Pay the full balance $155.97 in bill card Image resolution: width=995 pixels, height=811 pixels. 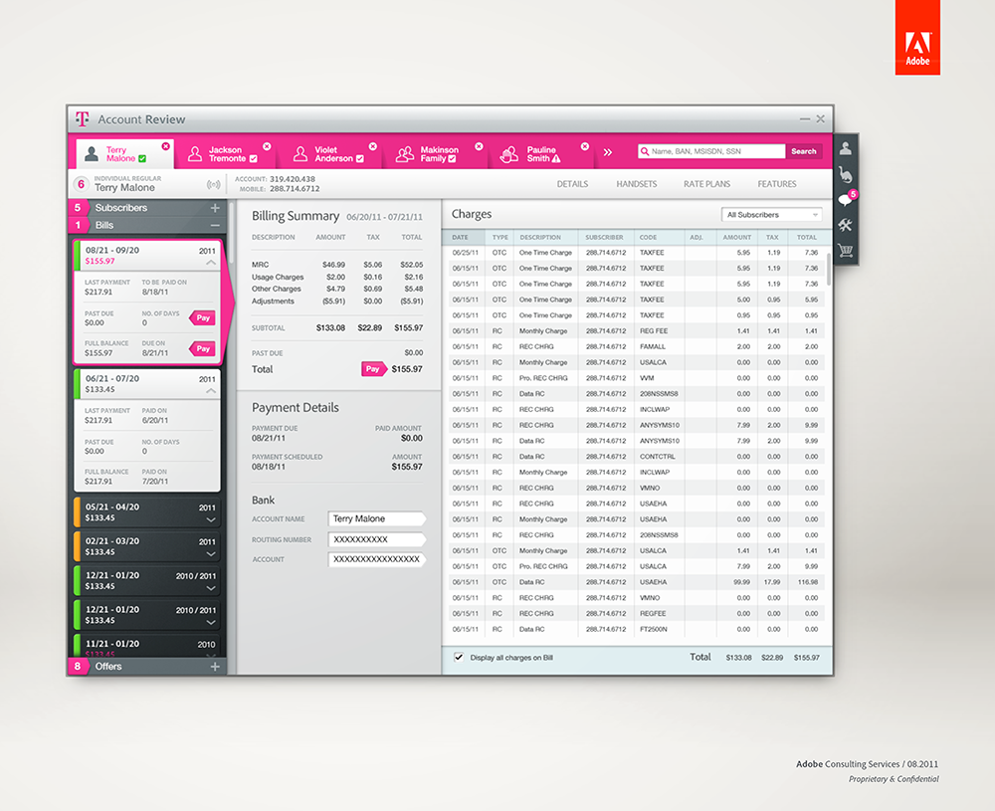pos(202,348)
